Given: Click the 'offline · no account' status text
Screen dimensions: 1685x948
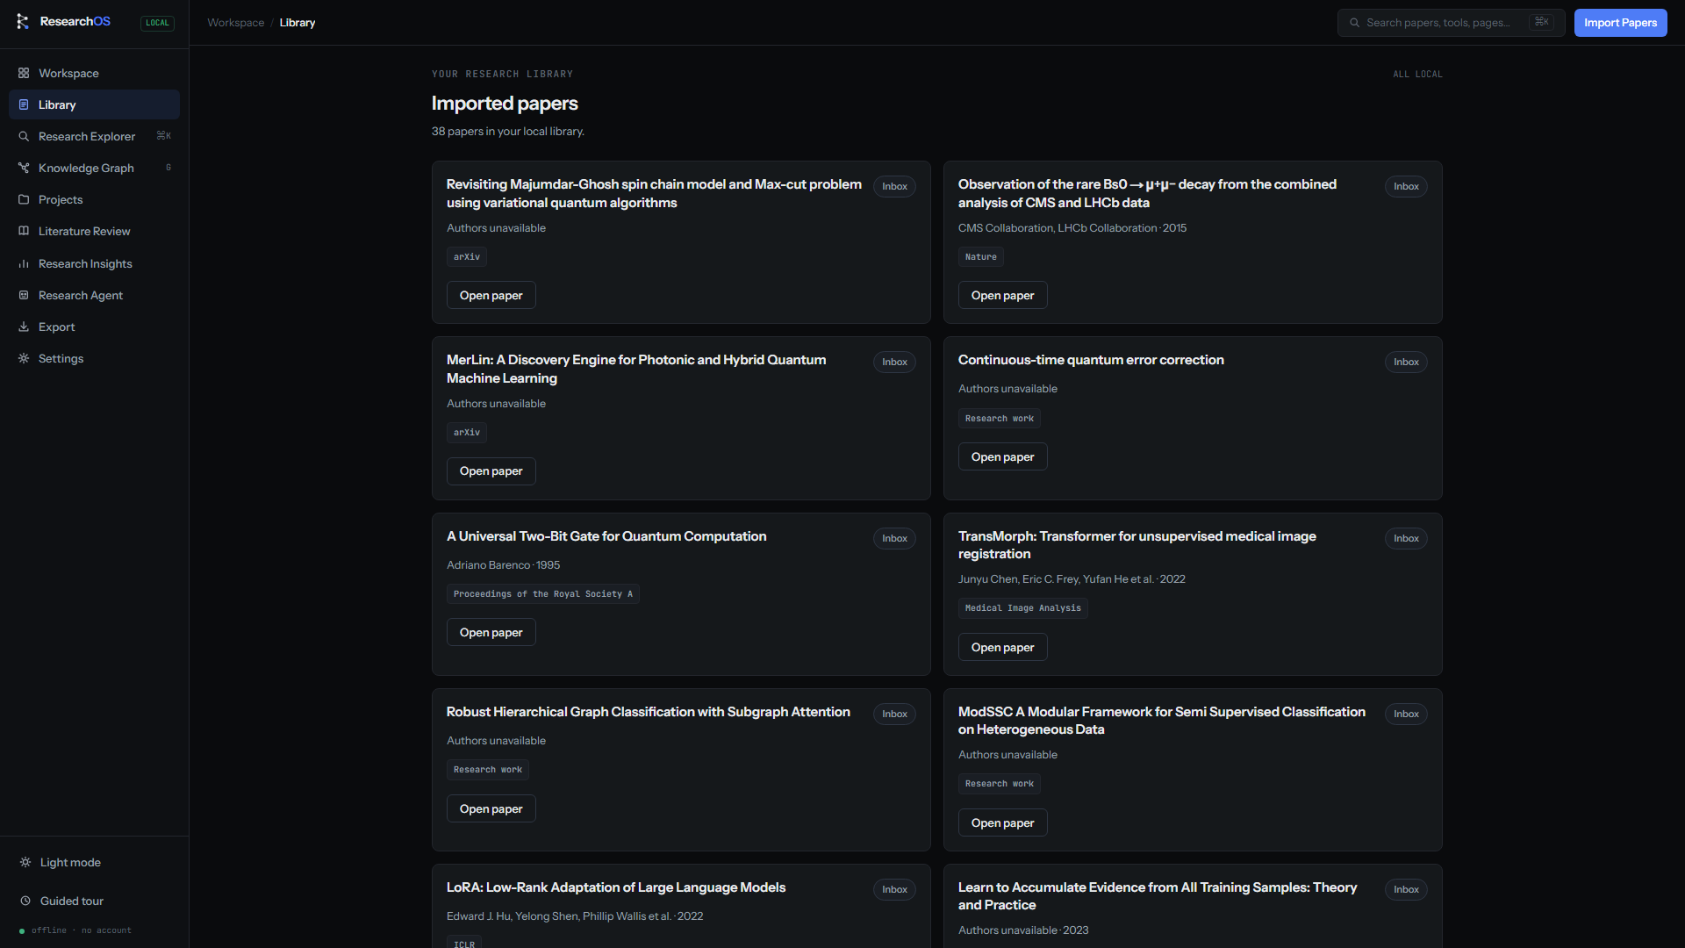Looking at the screenshot, I should [82, 930].
